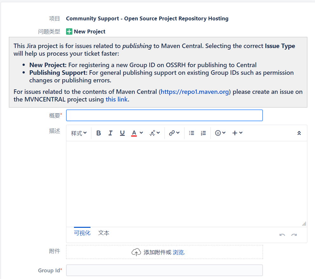The width and height of the screenshot is (315, 279).
Task: Click the description area resize handle
Action: point(304,224)
